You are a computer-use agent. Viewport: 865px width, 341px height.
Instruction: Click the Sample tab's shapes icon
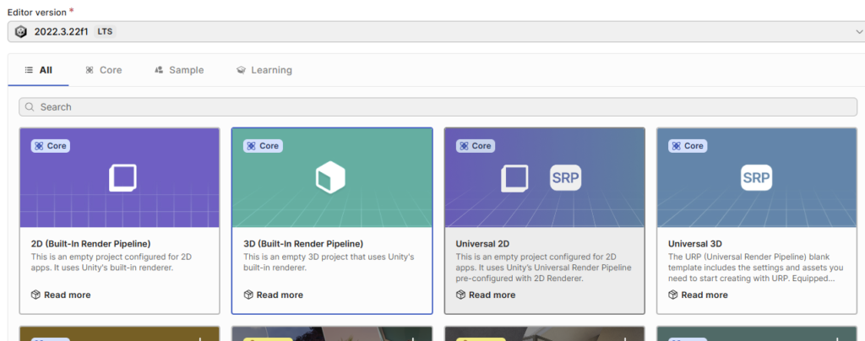point(159,70)
